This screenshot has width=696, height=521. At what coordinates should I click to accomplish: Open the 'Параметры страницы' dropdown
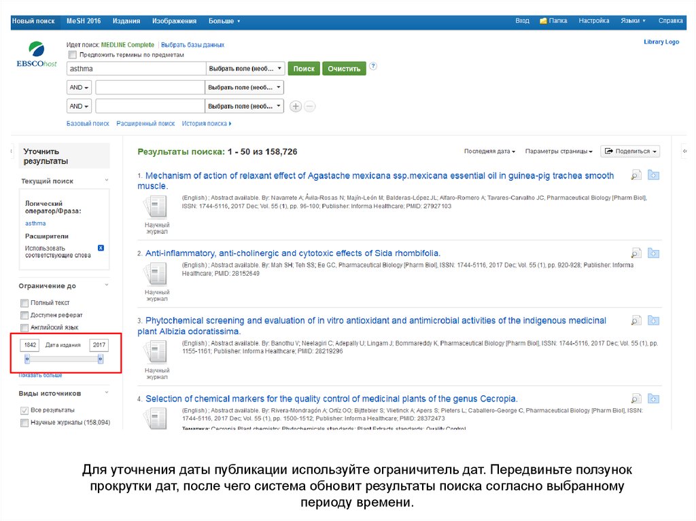[559, 151]
